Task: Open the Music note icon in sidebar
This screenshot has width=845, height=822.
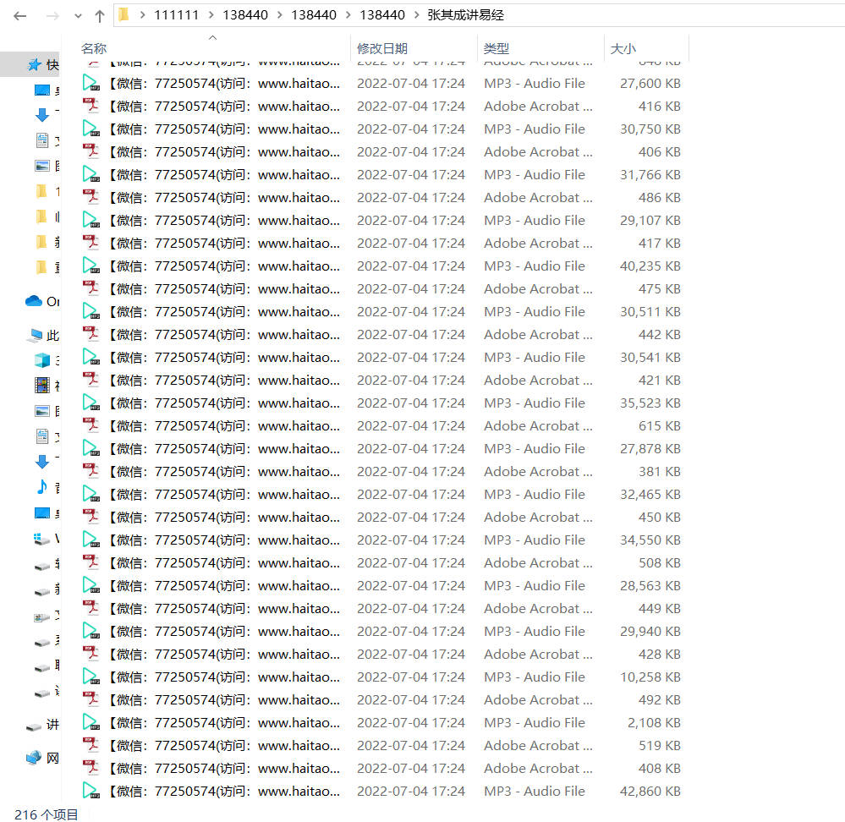Action: (42, 487)
